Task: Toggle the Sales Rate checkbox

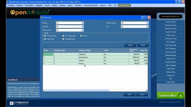Action: [x=45, y=39]
